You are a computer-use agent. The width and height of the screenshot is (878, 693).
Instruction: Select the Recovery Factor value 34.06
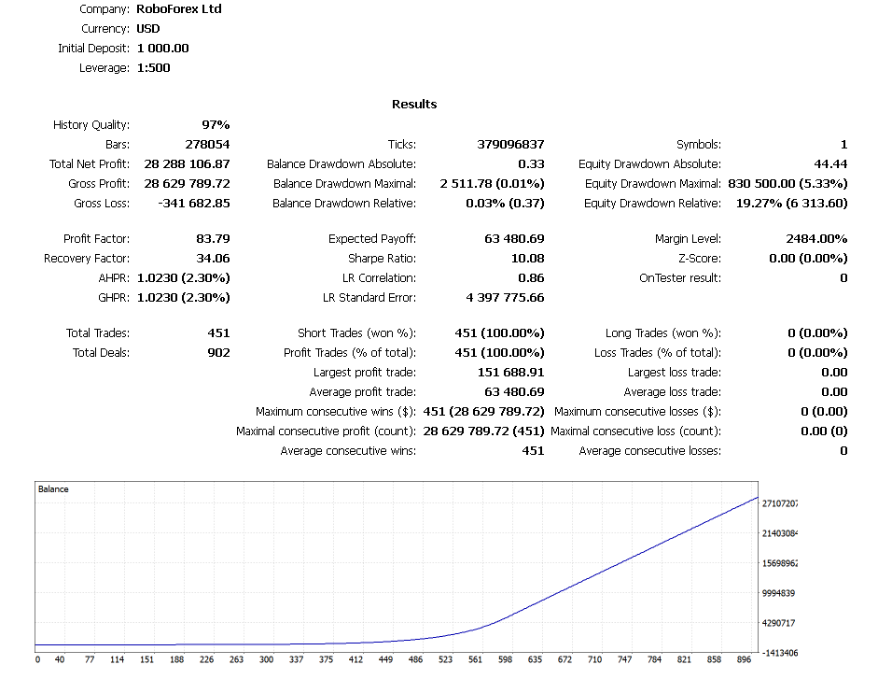click(213, 259)
